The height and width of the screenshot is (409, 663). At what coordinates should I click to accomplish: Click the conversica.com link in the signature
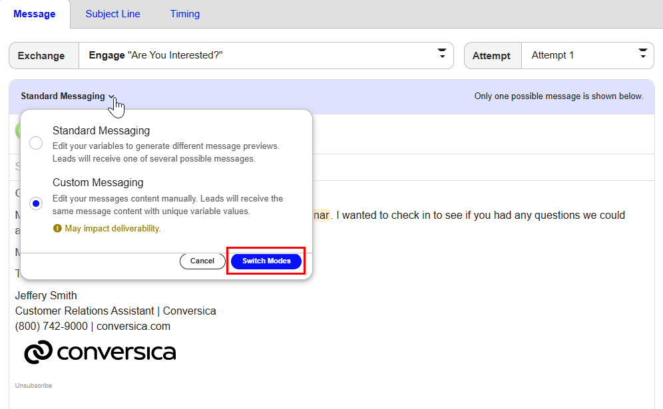[x=132, y=326]
